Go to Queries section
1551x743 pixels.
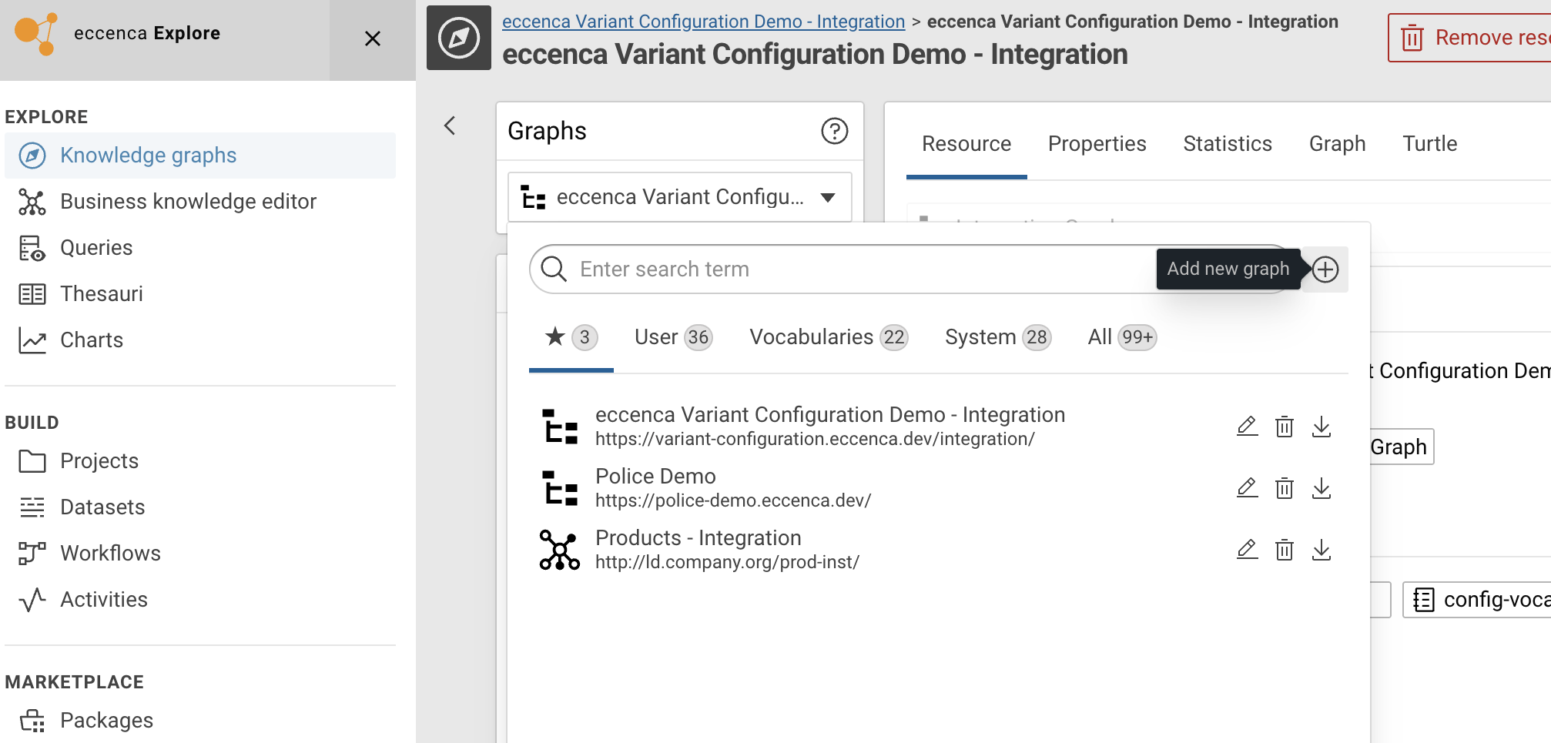point(200,248)
